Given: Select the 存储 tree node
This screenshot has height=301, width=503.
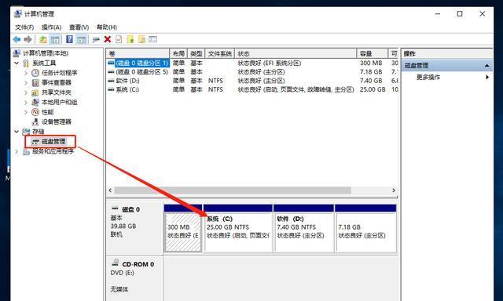Looking at the screenshot, I should (39, 132).
